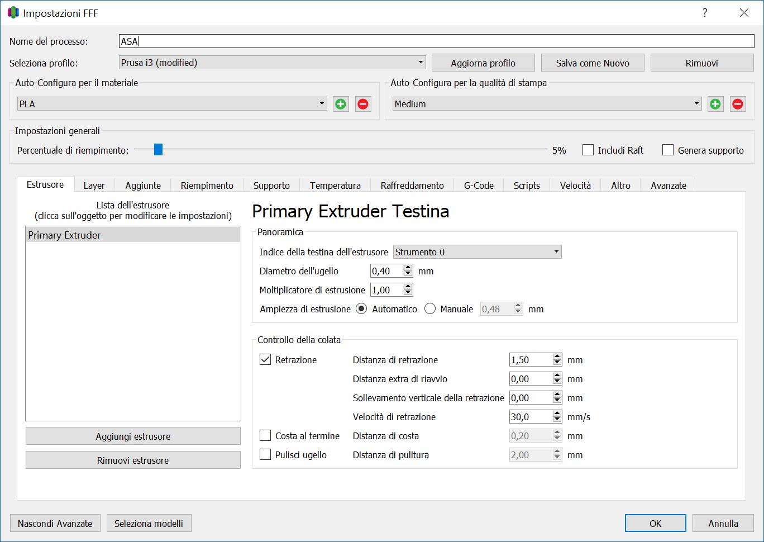Click the Percentuale di riempimento slider handle

click(x=158, y=150)
